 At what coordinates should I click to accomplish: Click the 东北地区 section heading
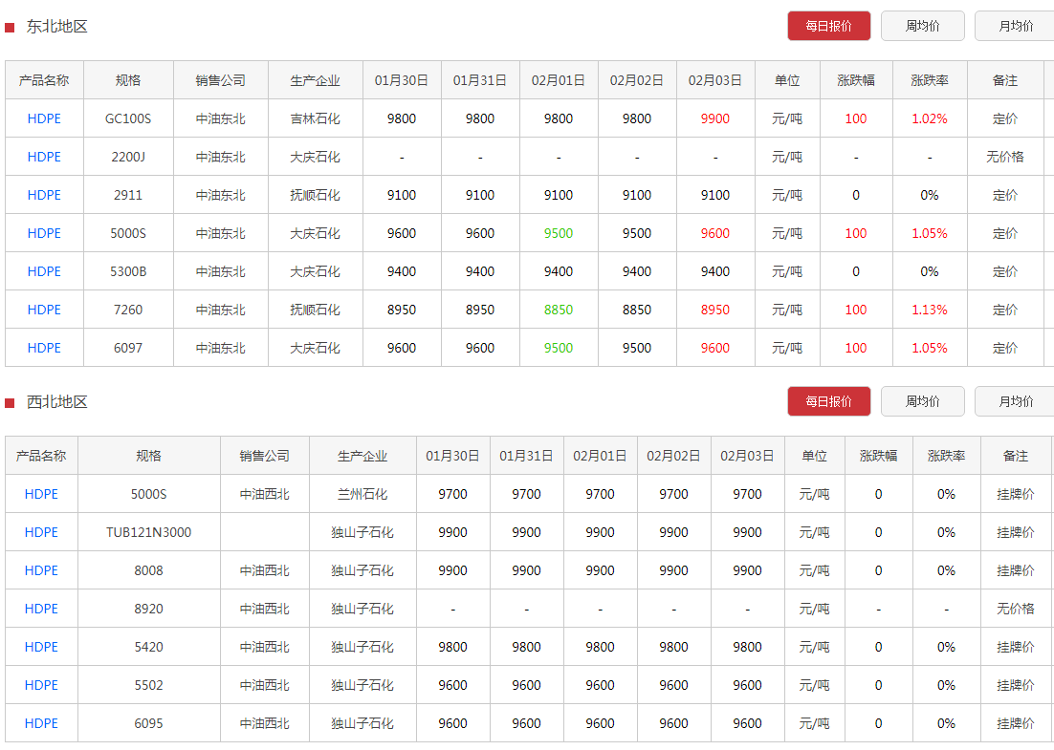[57, 27]
